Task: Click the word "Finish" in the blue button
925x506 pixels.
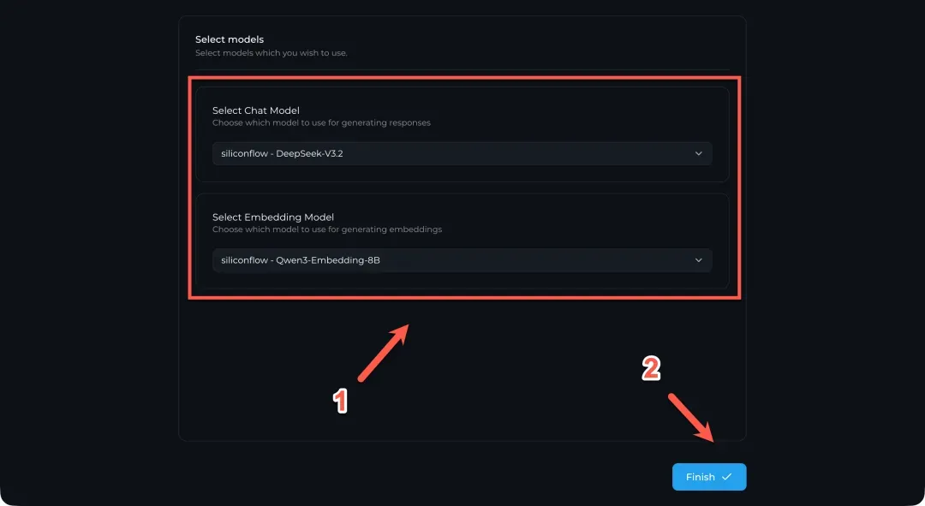Action: pos(700,477)
